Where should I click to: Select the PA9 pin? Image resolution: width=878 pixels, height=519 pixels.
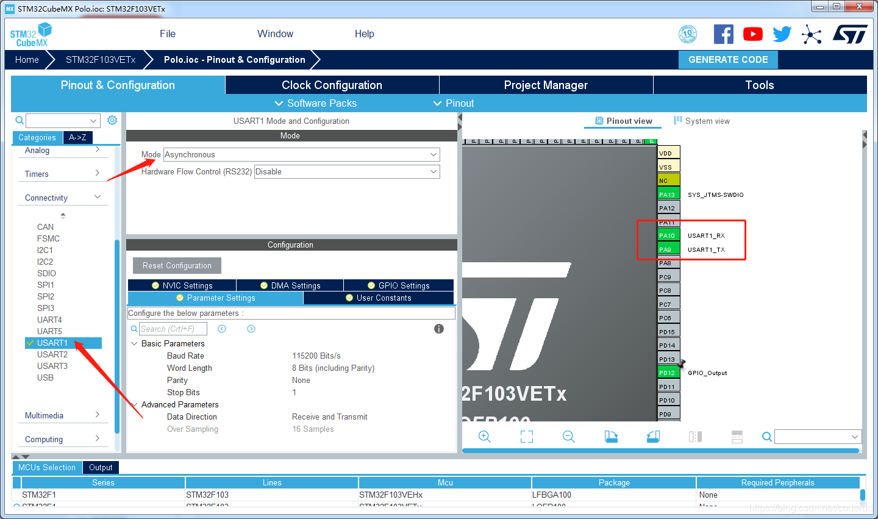(x=669, y=249)
